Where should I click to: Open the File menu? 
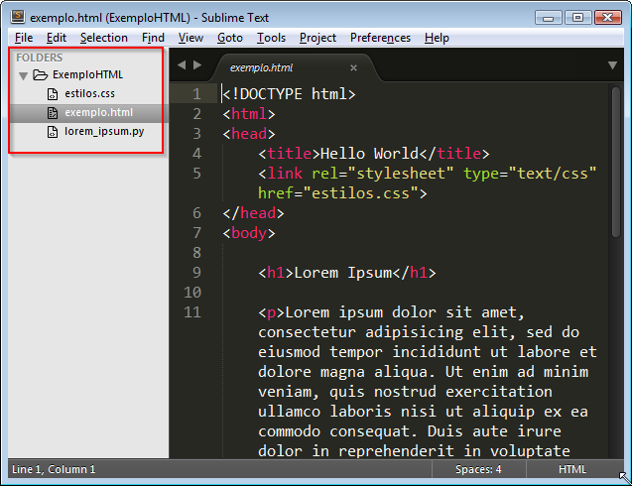(x=24, y=38)
